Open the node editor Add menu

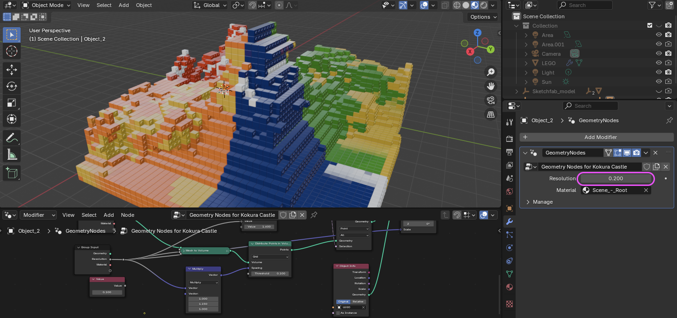[x=109, y=215]
